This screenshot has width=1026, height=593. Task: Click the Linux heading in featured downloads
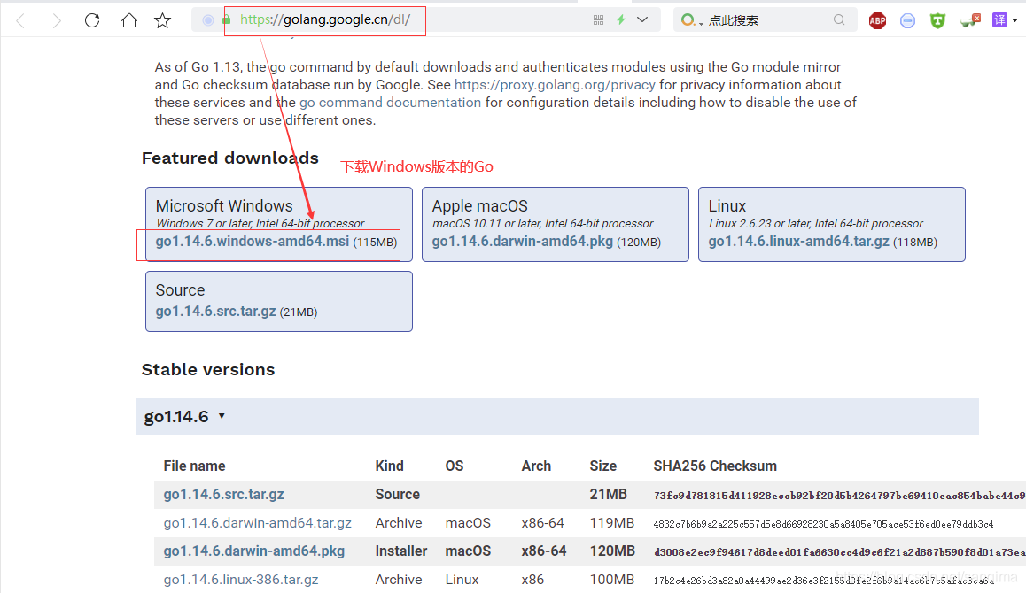coord(727,206)
